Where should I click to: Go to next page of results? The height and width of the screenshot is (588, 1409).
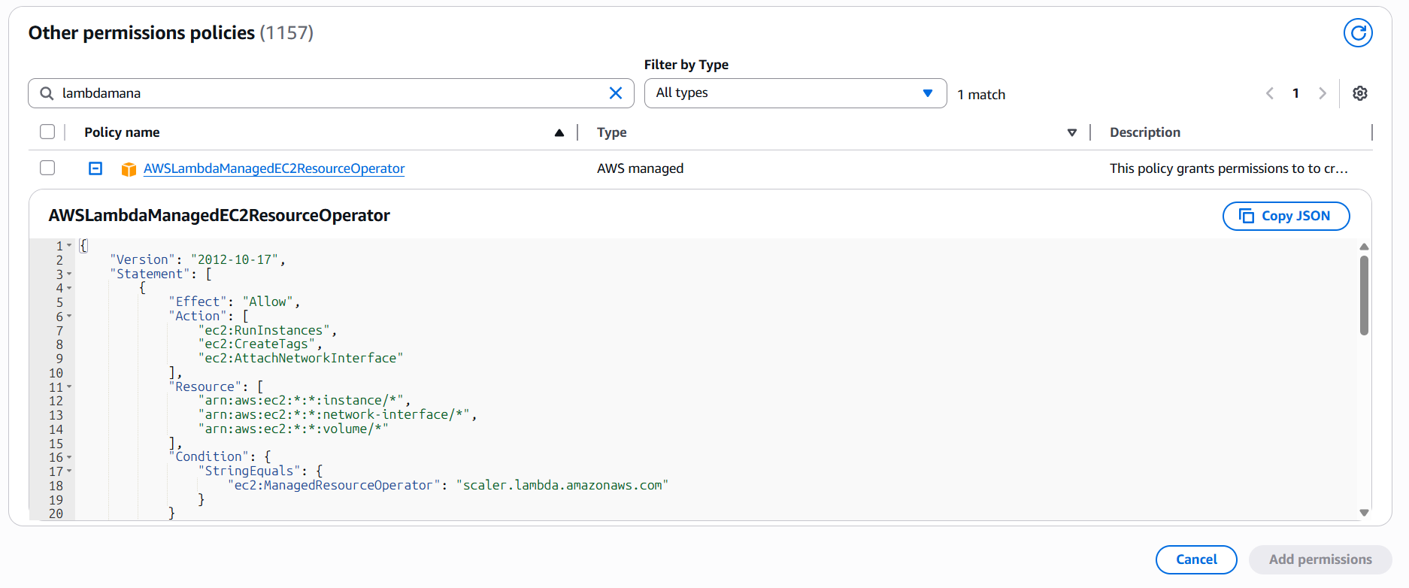click(x=1322, y=93)
